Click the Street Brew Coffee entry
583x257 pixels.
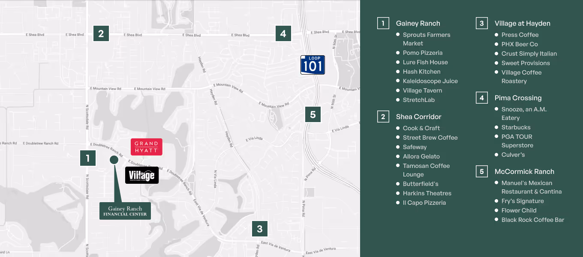430,137
